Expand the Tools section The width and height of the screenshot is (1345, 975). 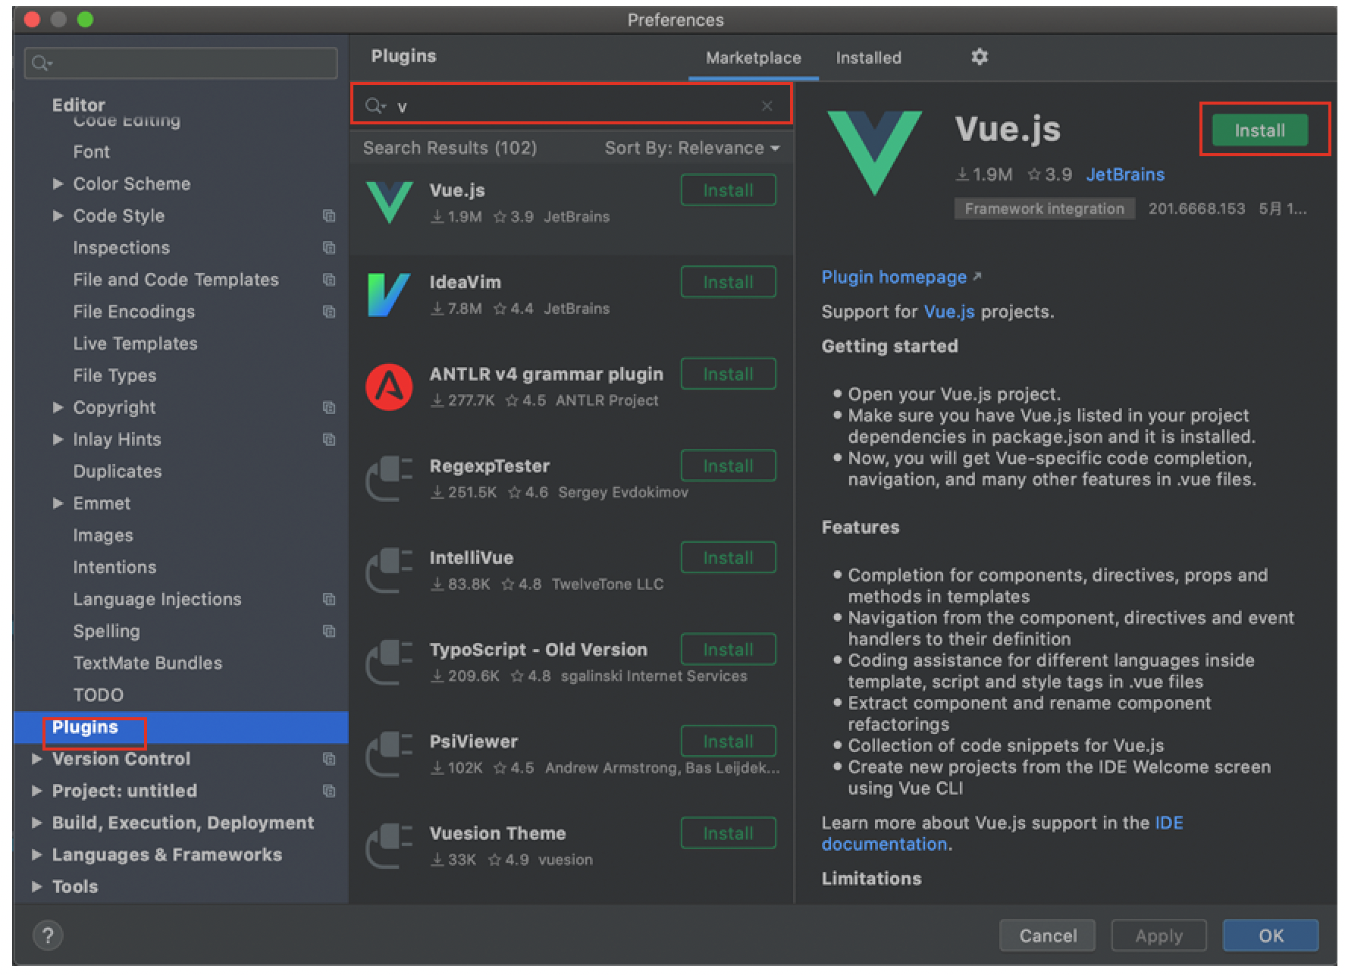coord(36,886)
